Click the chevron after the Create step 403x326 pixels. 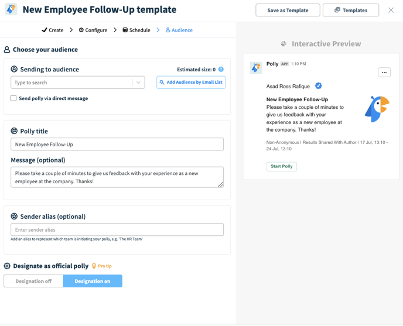71,30
